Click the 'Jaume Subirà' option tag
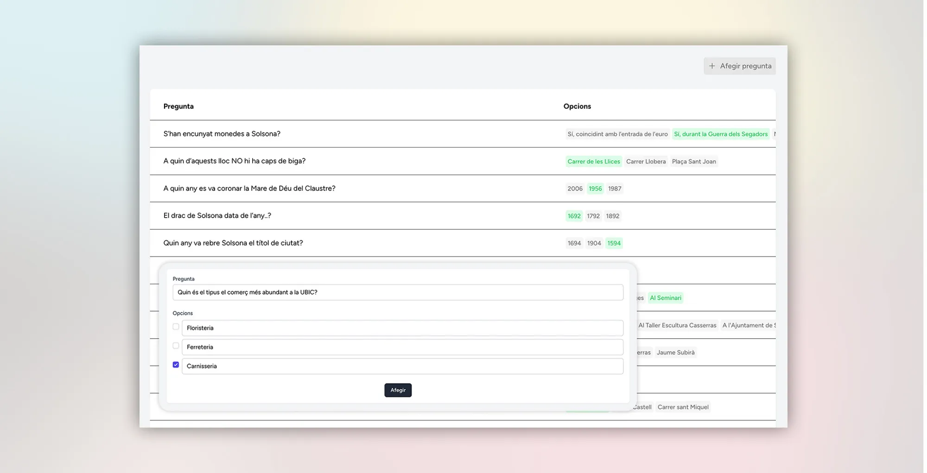The height and width of the screenshot is (473, 927). [x=676, y=353]
